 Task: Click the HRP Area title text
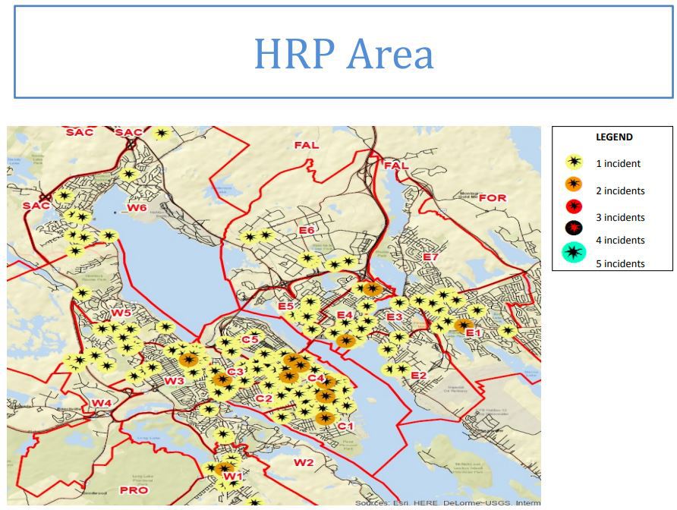[344, 54]
